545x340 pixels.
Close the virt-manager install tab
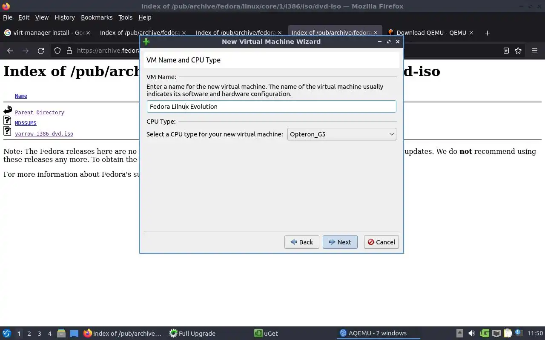(88, 33)
